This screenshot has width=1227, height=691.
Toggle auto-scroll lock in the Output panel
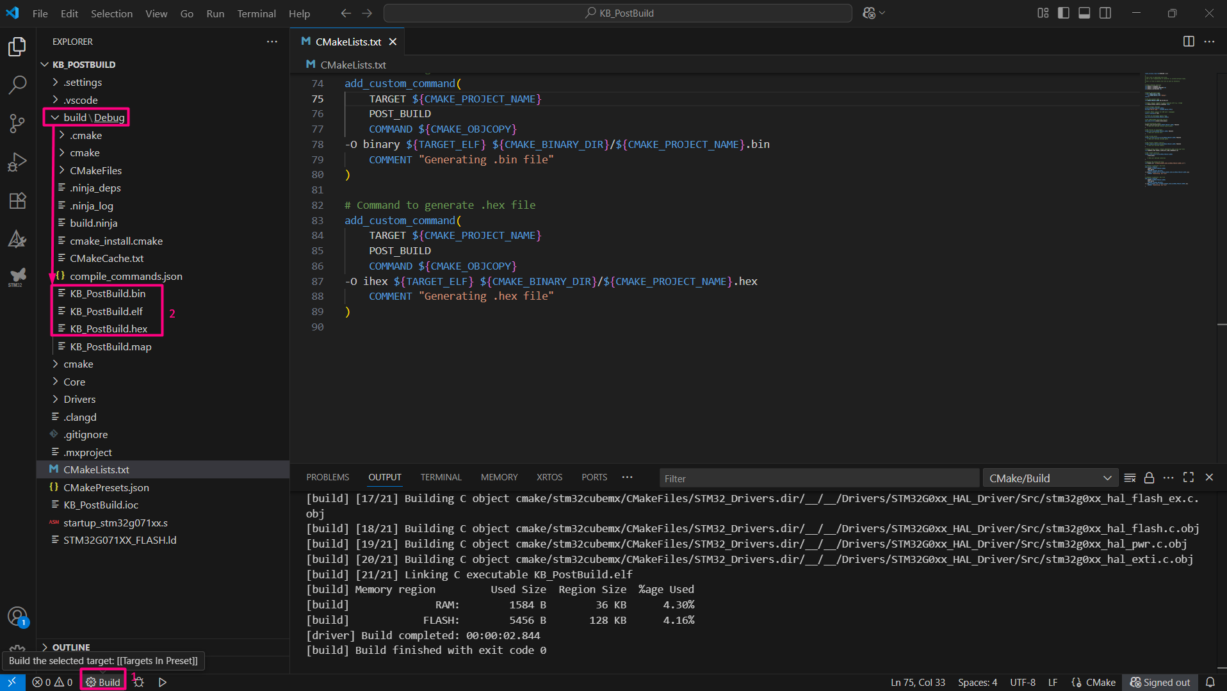1148,477
